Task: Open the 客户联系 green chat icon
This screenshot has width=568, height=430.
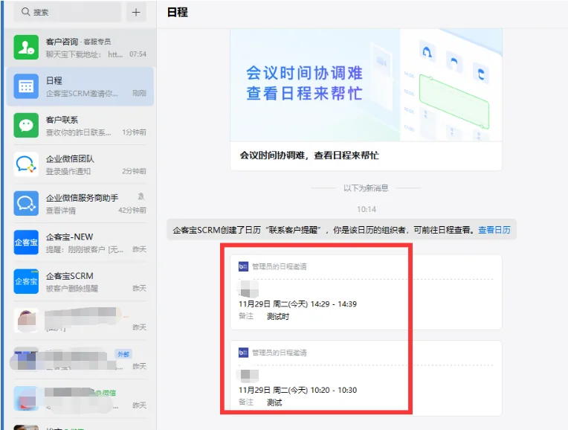Action: 26,126
